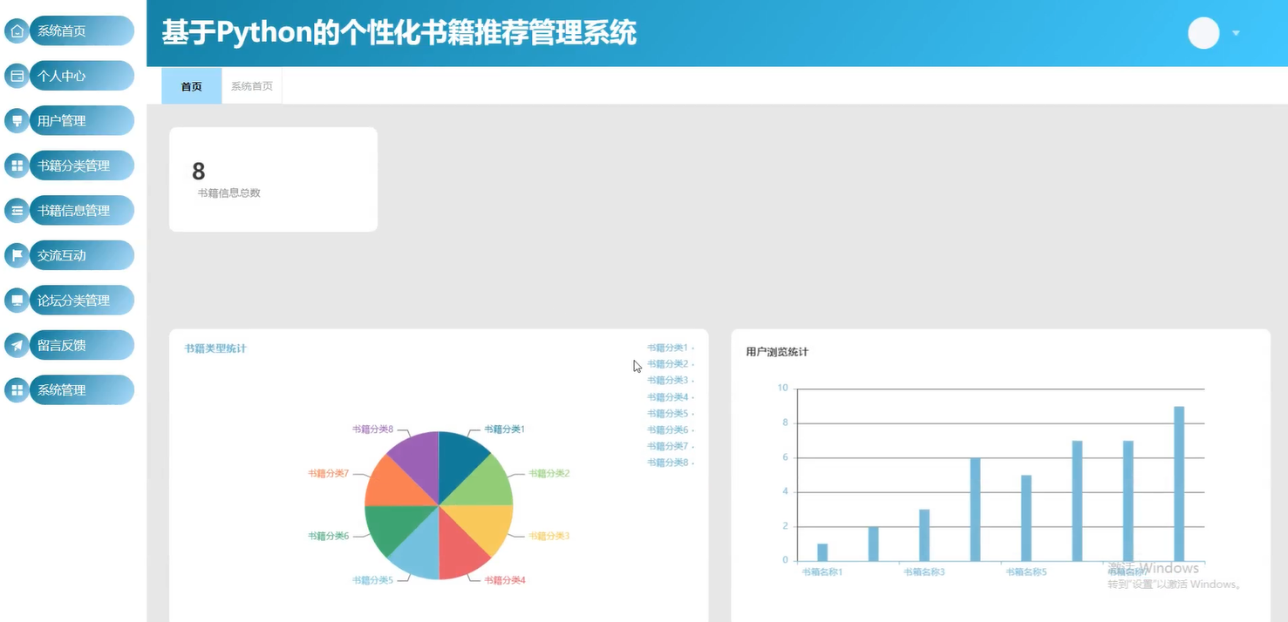Screen dimensions: 1288x622
Task: Click the bar reaching value 6
Action: tap(975, 510)
